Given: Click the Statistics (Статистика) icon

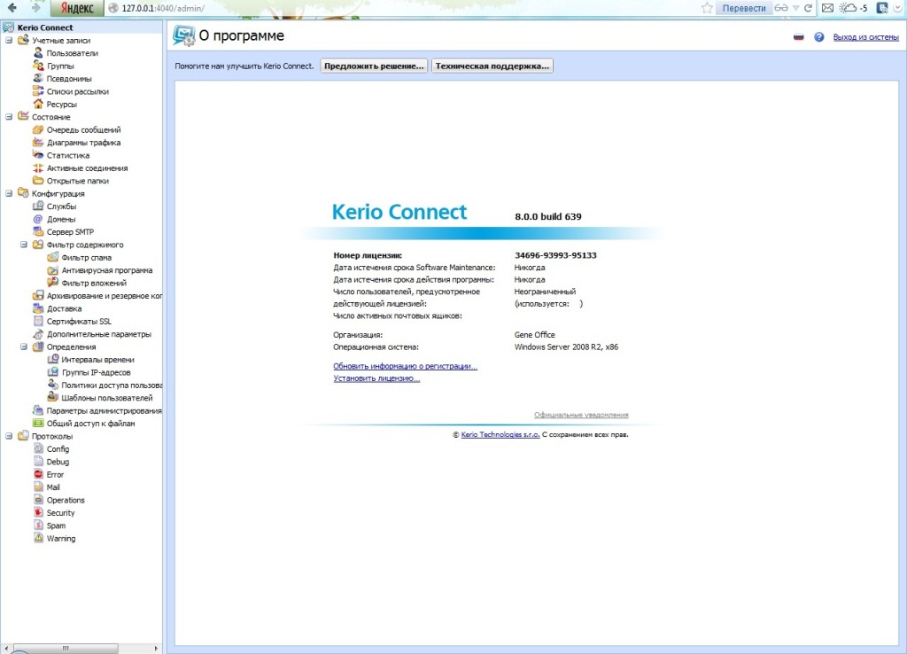Looking at the screenshot, I should tap(38, 155).
